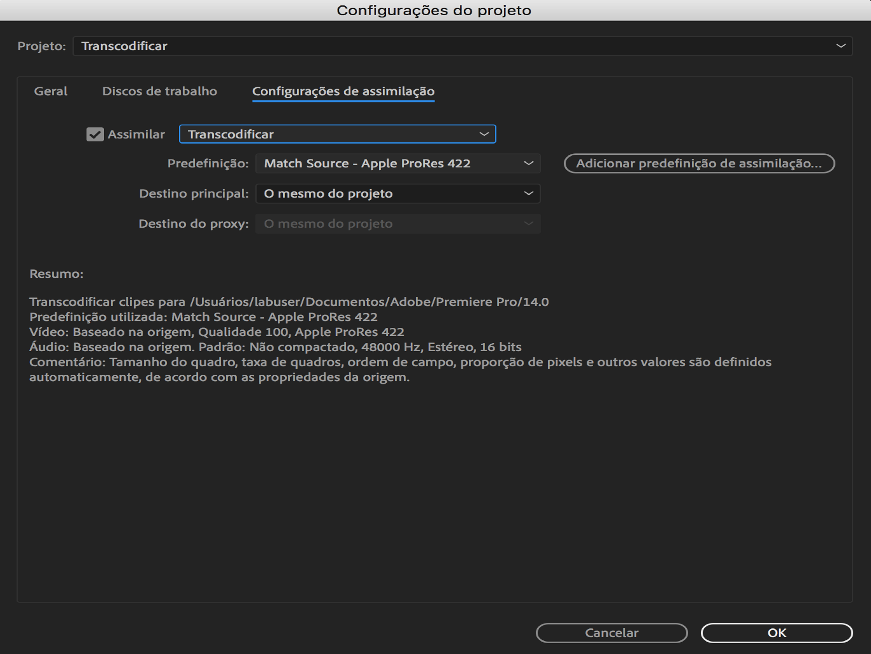The width and height of the screenshot is (871, 654).
Task: Select Configurações de assimilação tab
Action: pos(343,91)
